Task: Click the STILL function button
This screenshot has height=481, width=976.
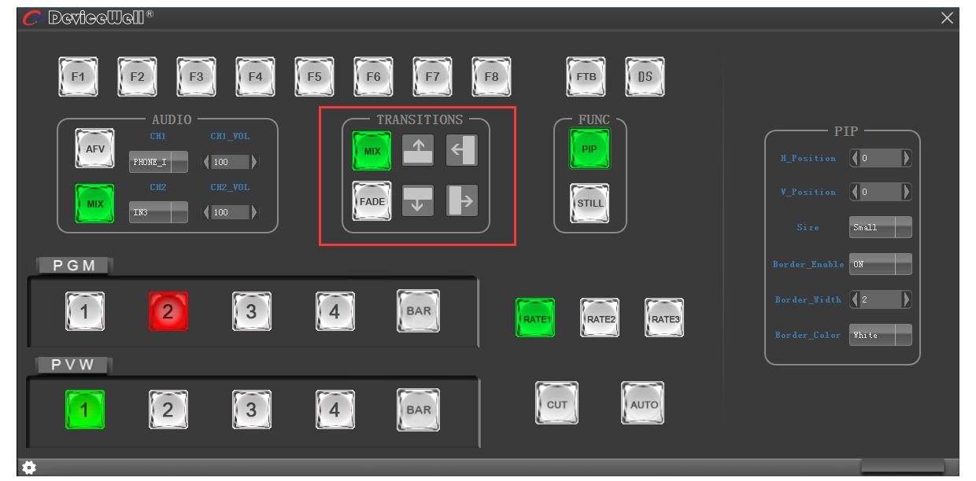Action: pyautogui.click(x=590, y=203)
